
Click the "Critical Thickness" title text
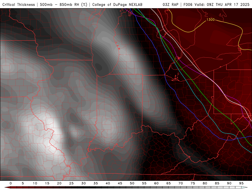pyautogui.click(x=19, y=4)
